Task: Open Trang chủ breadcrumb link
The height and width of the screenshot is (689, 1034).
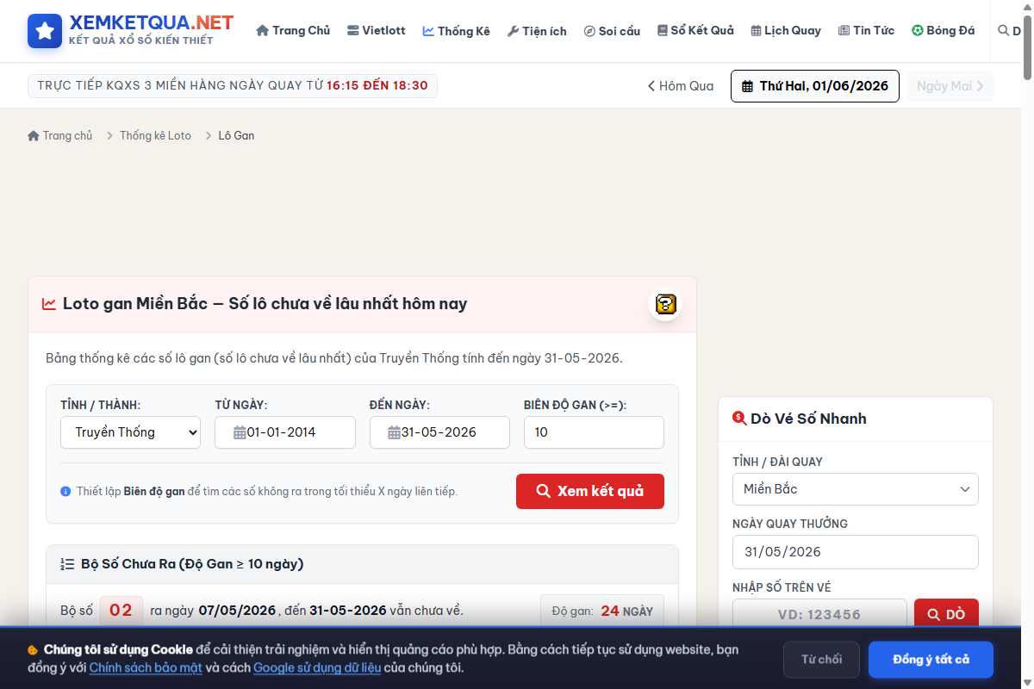Action: [60, 135]
